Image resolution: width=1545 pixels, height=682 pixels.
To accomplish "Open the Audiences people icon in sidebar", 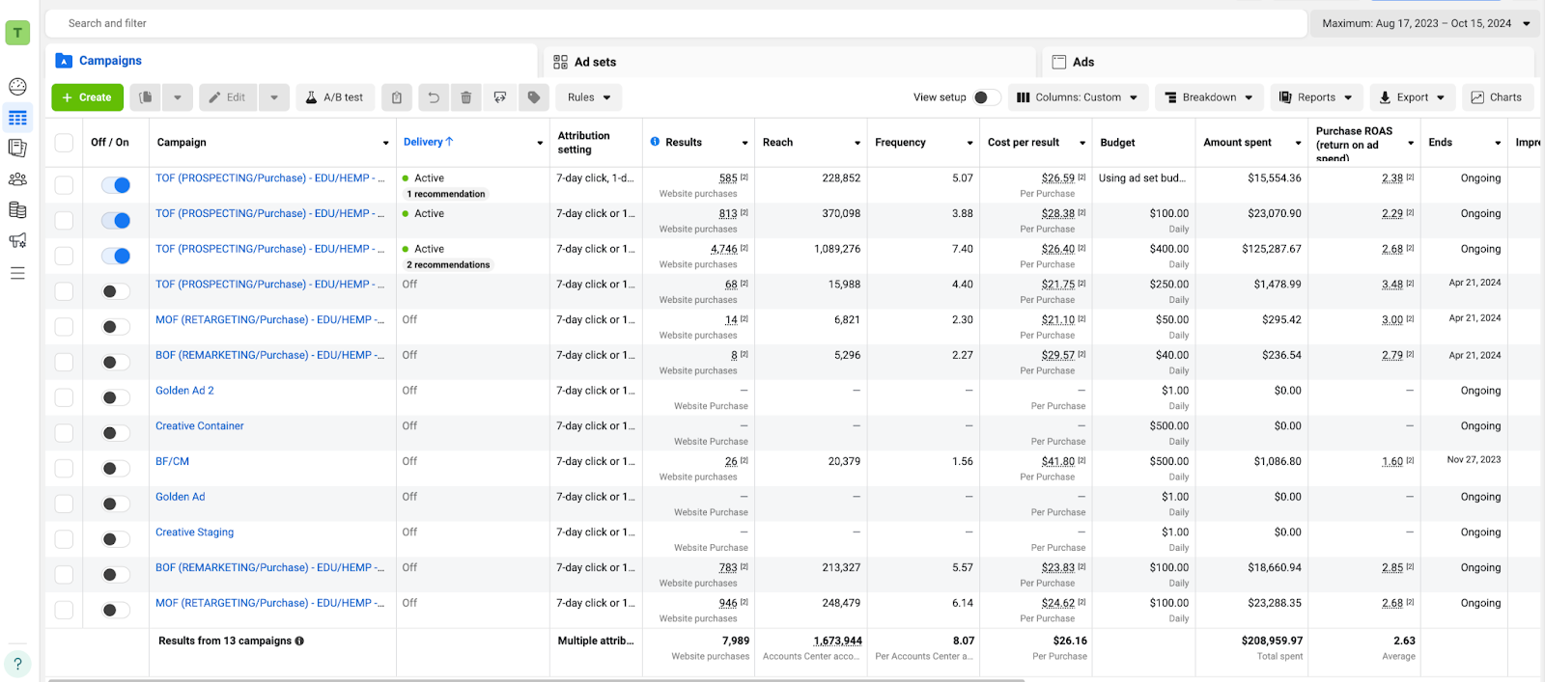I will point(17,179).
